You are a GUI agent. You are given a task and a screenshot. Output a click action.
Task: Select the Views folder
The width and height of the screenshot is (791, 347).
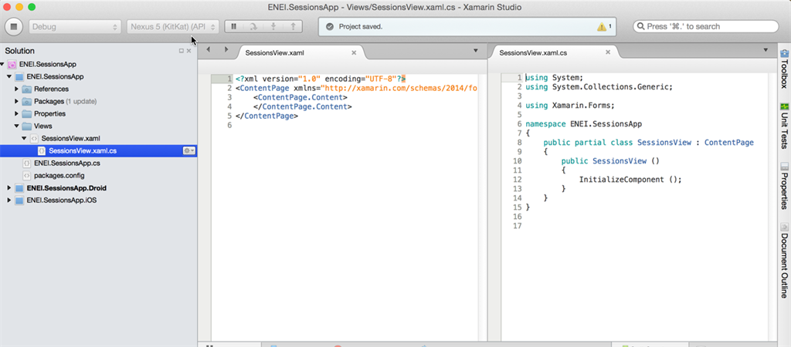tap(43, 126)
